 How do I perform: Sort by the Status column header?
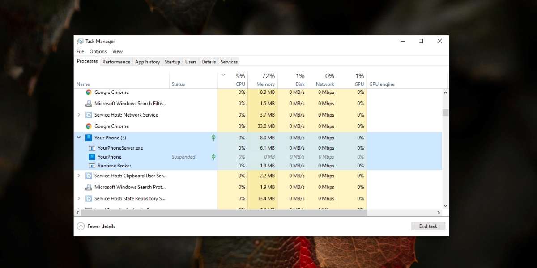pyautogui.click(x=193, y=80)
